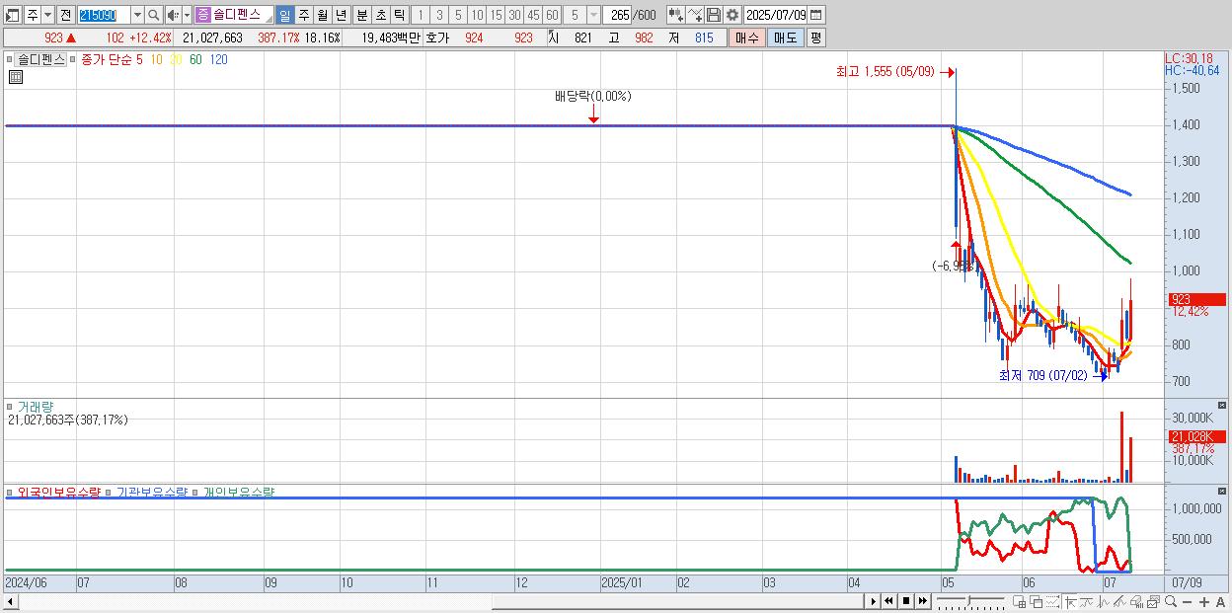Click the magnifier zoom icon in bottom toolbar
This screenshot has height=613, width=1232.
[x=1171, y=601]
